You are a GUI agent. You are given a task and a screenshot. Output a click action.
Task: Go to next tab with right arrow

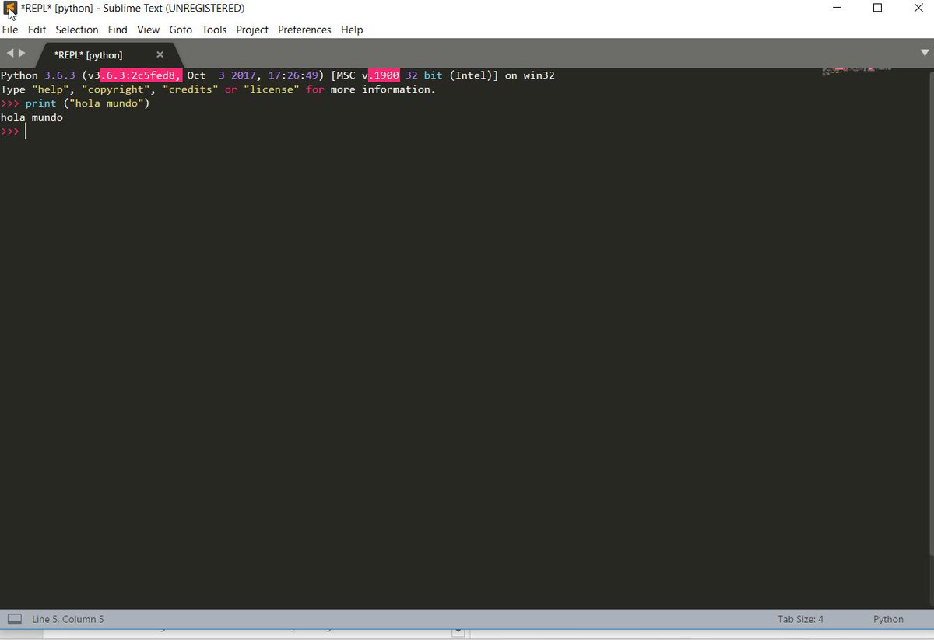(22, 53)
